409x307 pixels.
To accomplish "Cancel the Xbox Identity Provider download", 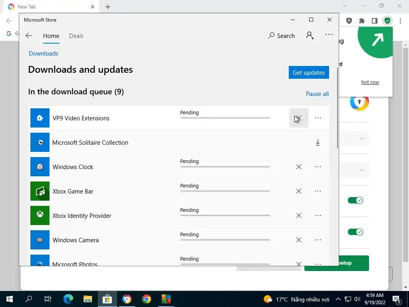I will coord(299,215).
